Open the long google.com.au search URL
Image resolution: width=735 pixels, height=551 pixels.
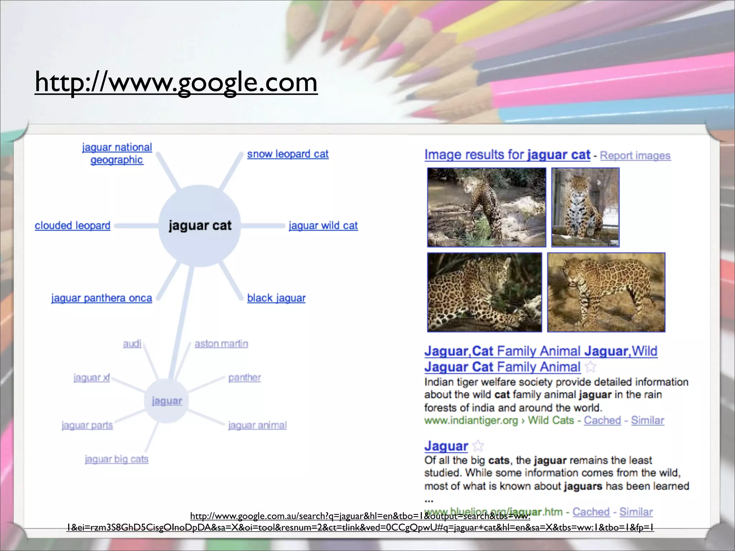[x=360, y=522]
